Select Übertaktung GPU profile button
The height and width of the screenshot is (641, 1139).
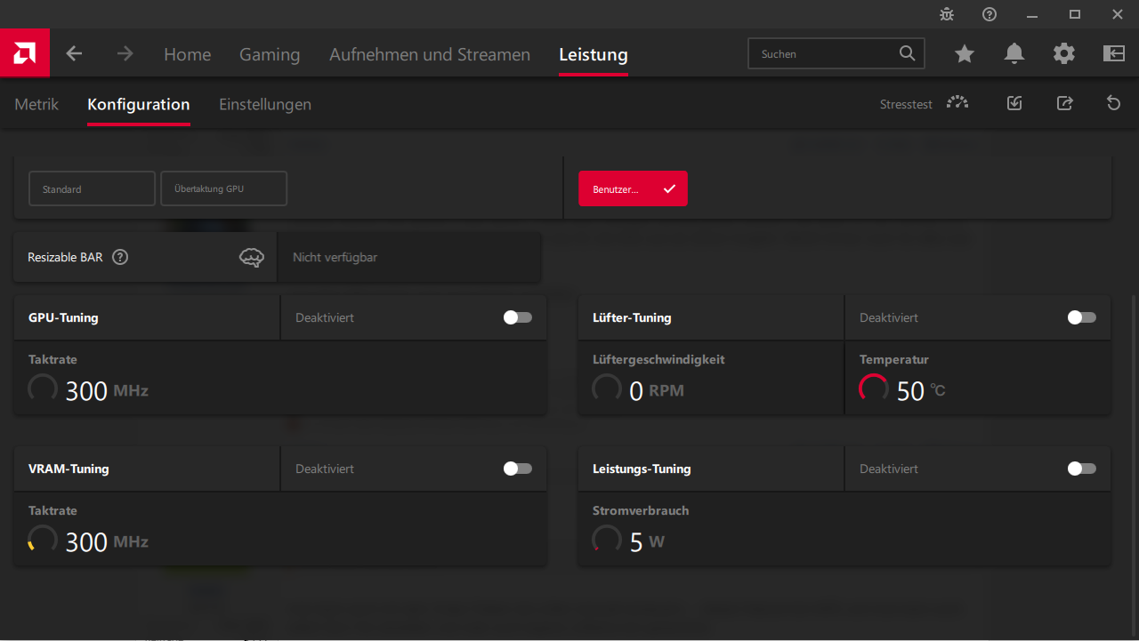point(223,188)
